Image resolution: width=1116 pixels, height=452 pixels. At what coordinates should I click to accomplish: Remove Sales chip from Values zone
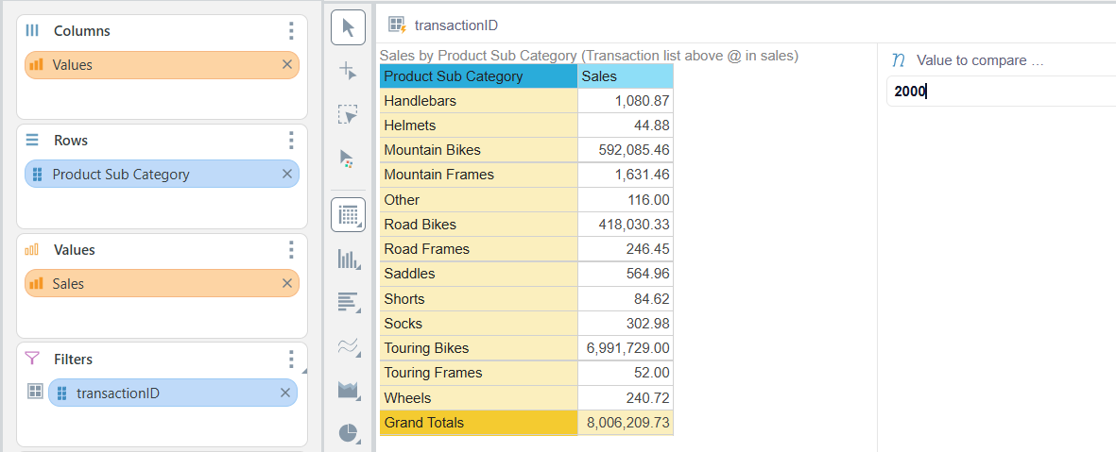coord(287,283)
